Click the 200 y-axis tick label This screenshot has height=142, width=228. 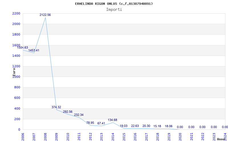click(x=17, y=119)
